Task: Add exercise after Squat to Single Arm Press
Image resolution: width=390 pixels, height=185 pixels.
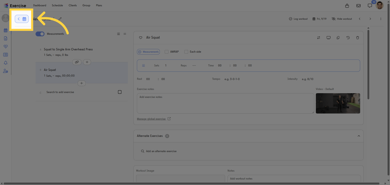Action: coord(87,62)
